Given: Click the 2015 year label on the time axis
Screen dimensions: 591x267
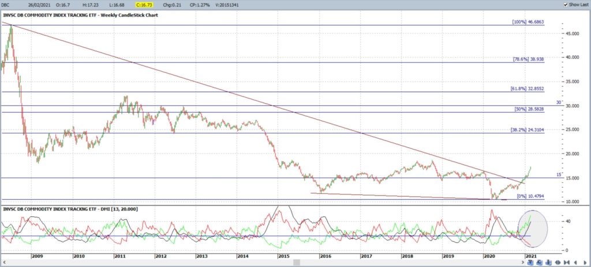Looking at the screenshot, I should tap(283, 256).
